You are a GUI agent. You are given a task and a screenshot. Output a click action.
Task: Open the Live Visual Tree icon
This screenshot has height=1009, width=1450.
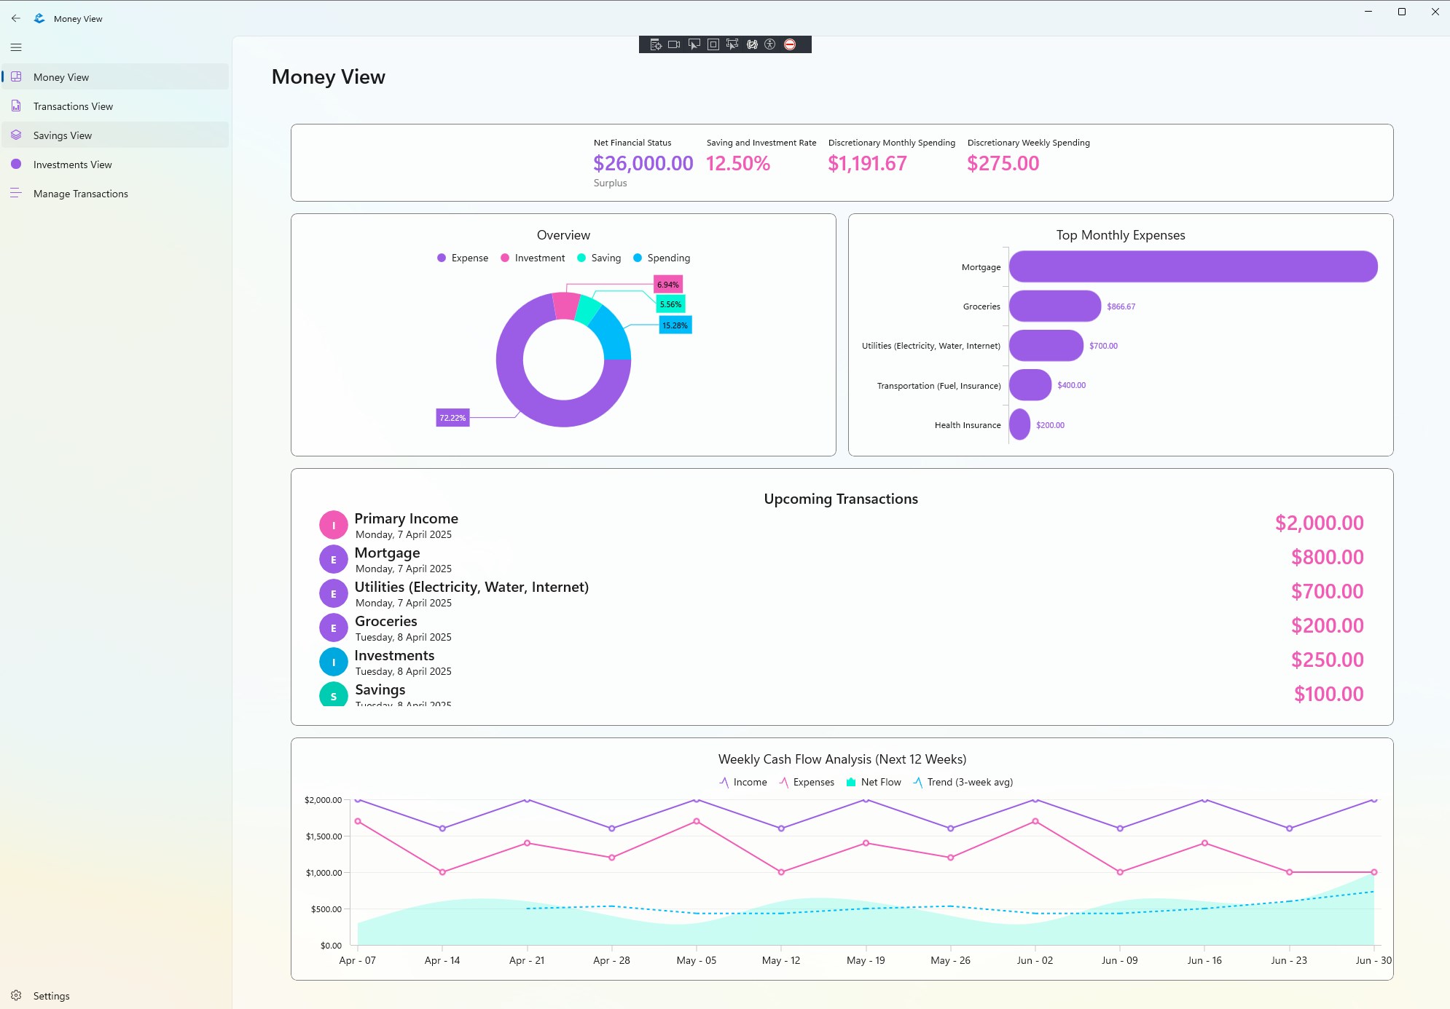click(x=656, y=44)
